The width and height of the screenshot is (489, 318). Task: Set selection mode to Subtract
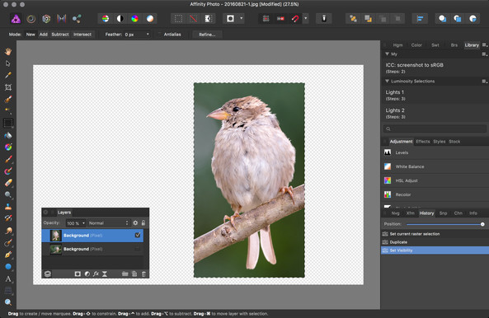(60, 35)
